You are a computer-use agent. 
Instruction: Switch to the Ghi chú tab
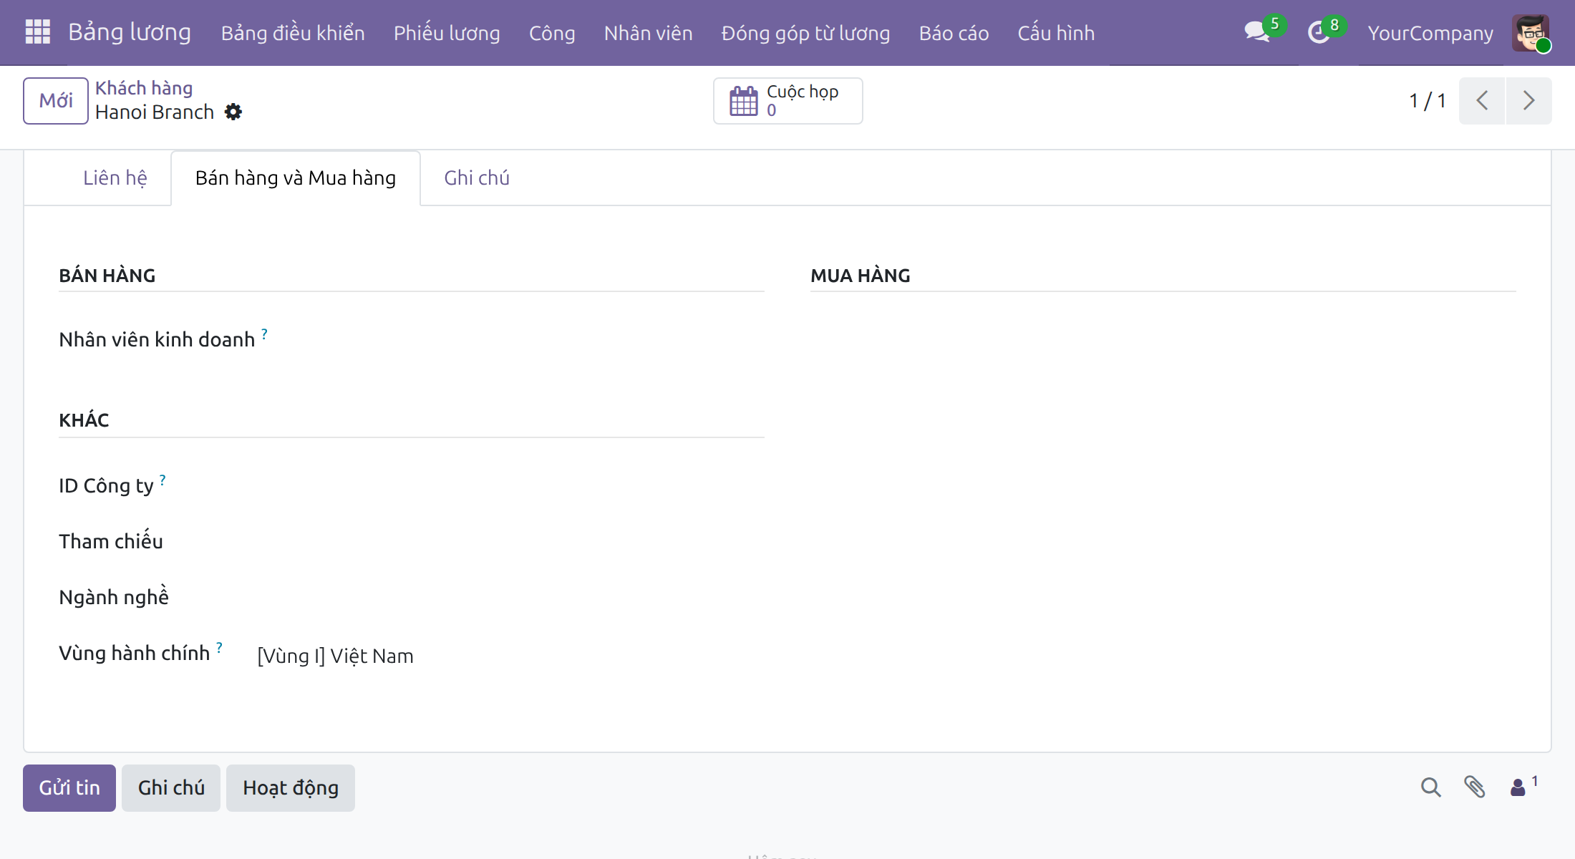click(x=477, y=178)
